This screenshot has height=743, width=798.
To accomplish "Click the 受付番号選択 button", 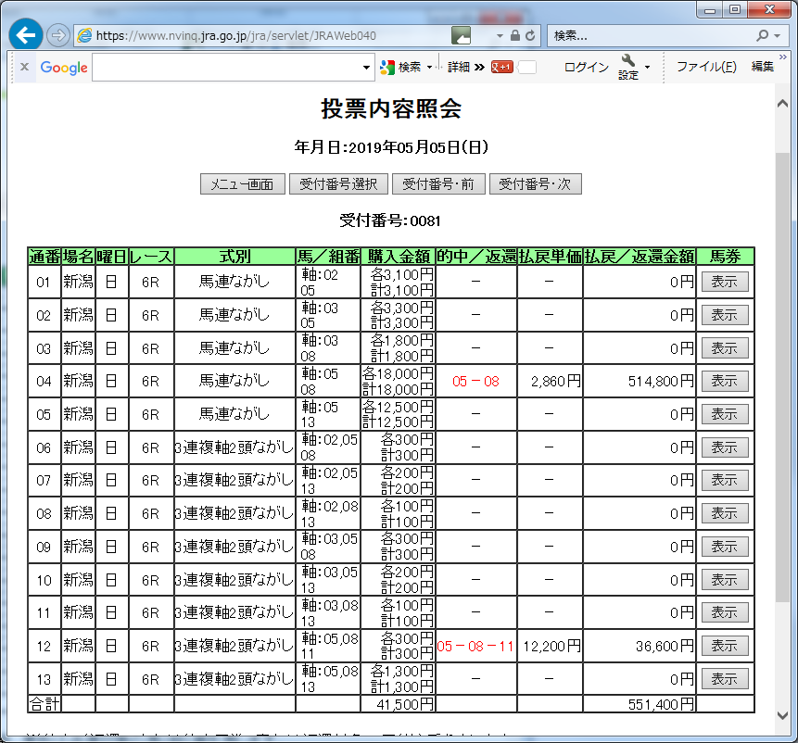I will point(338,184).
